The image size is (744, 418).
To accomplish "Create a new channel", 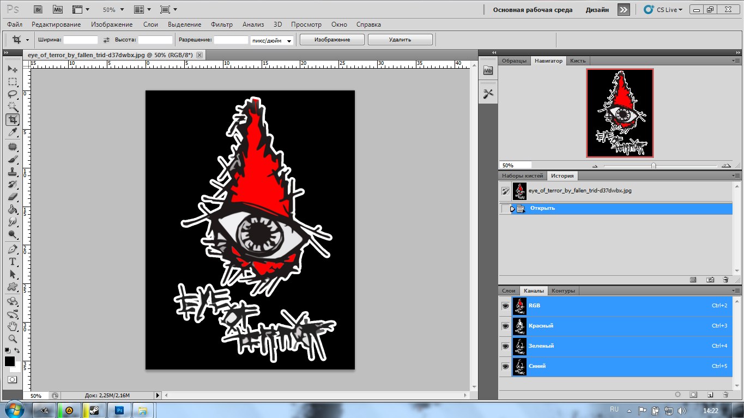I will [710, 394].
